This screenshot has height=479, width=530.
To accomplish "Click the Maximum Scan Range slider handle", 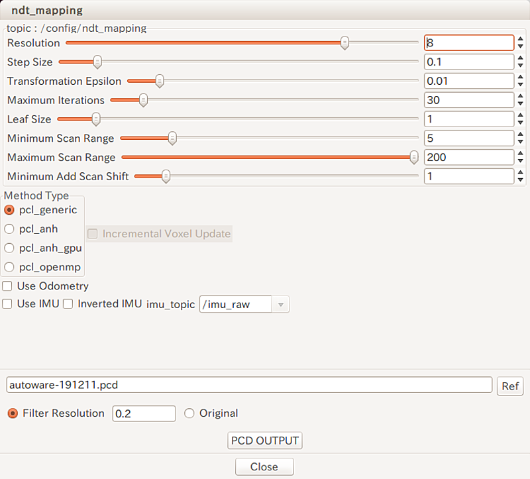I will pos(413,157).
